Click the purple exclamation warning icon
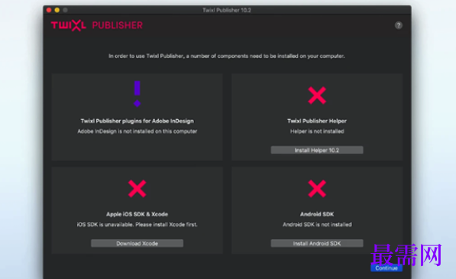This screenshot has height=279, width=456. coord(137,94)
